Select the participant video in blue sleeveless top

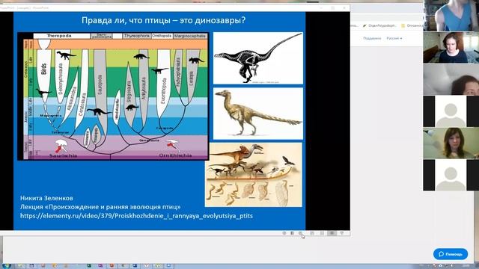click(x=451, y=15)
